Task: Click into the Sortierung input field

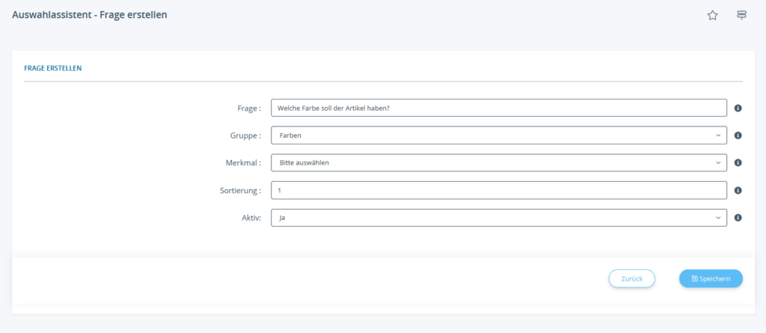Action: tap(498, 191)
